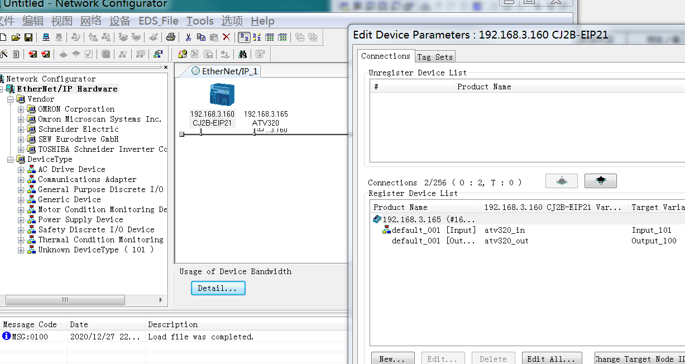Click the Print icon in toolbar

coord(171,37)
